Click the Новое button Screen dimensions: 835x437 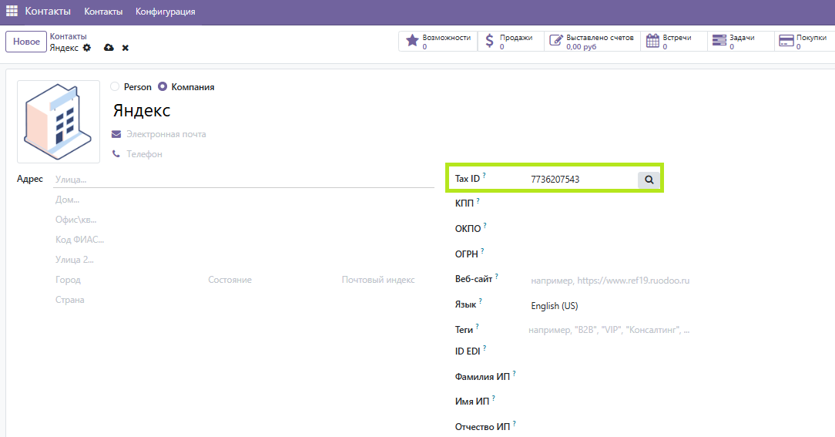26,42
